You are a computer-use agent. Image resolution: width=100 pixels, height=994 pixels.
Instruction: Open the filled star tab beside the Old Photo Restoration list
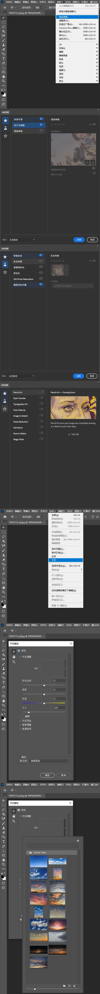pyautogui.click(x=5, y=257)
